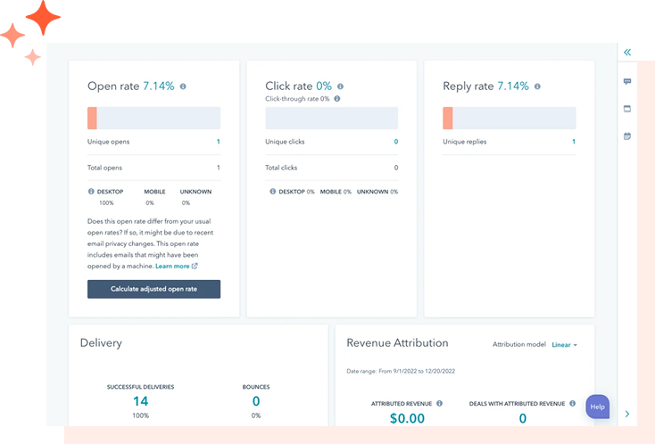Image resolution: width=655 pixels, height=444 pixels.
Task: Click the Attributed Revenue info icon
Action: point(439,404)
